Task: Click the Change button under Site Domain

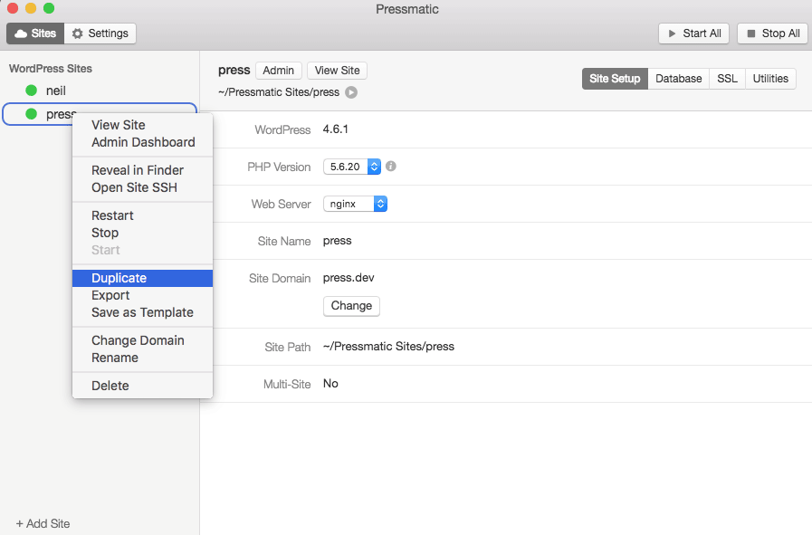Action: [x=351, y=306]
